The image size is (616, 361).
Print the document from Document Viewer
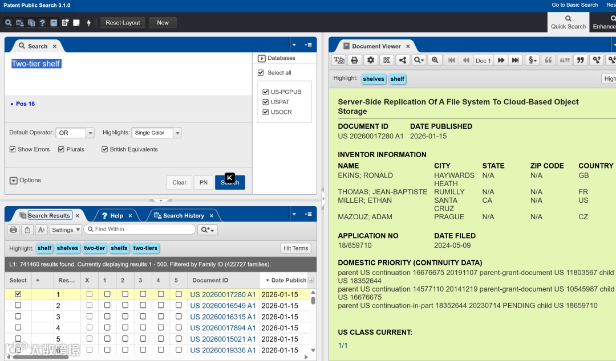coord(354,60)
